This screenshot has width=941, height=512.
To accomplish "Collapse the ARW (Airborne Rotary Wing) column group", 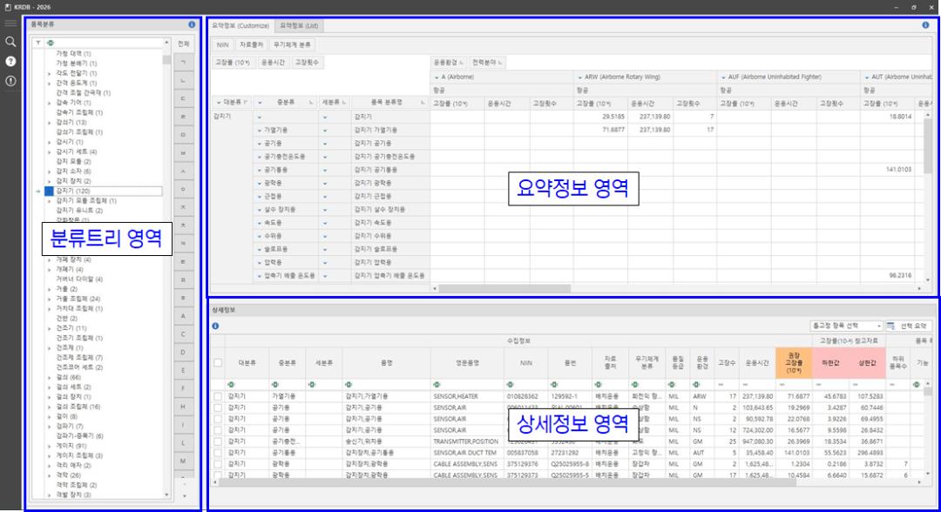I will click(x=579, y=77).
